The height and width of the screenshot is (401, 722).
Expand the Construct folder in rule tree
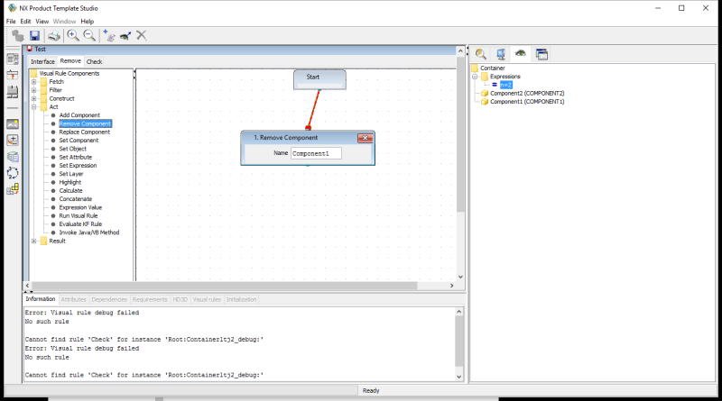[33, 98]
